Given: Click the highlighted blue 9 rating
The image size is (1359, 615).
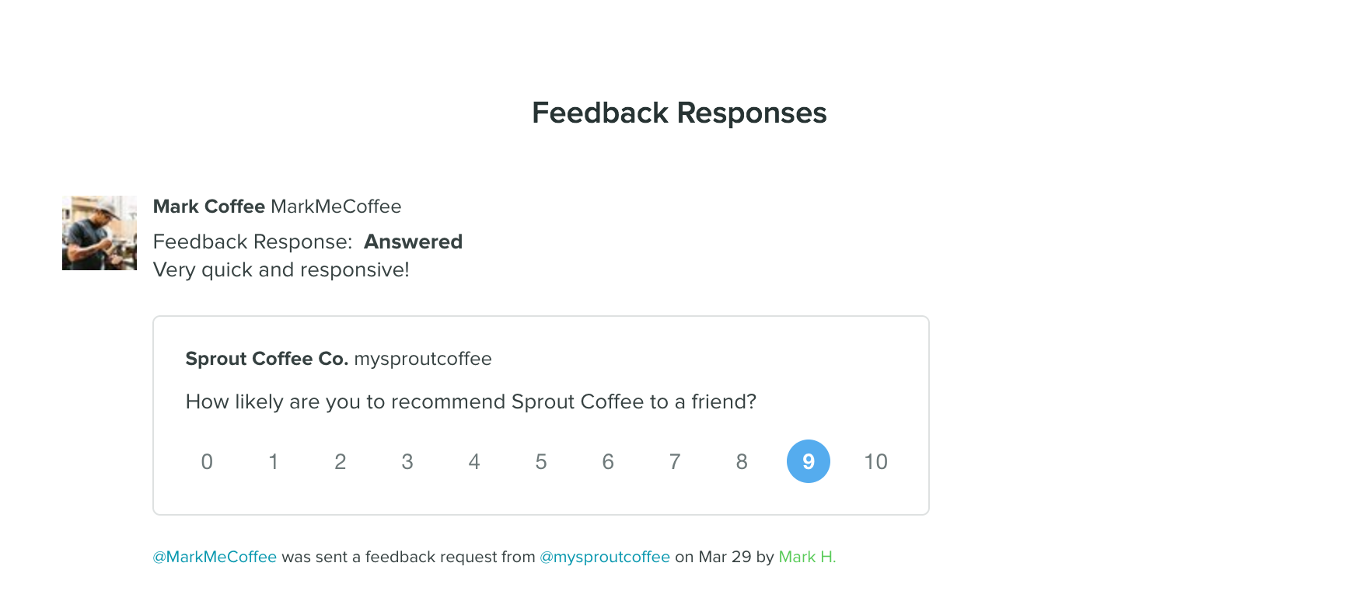Looking at the screenshot, I should point(809,461).
